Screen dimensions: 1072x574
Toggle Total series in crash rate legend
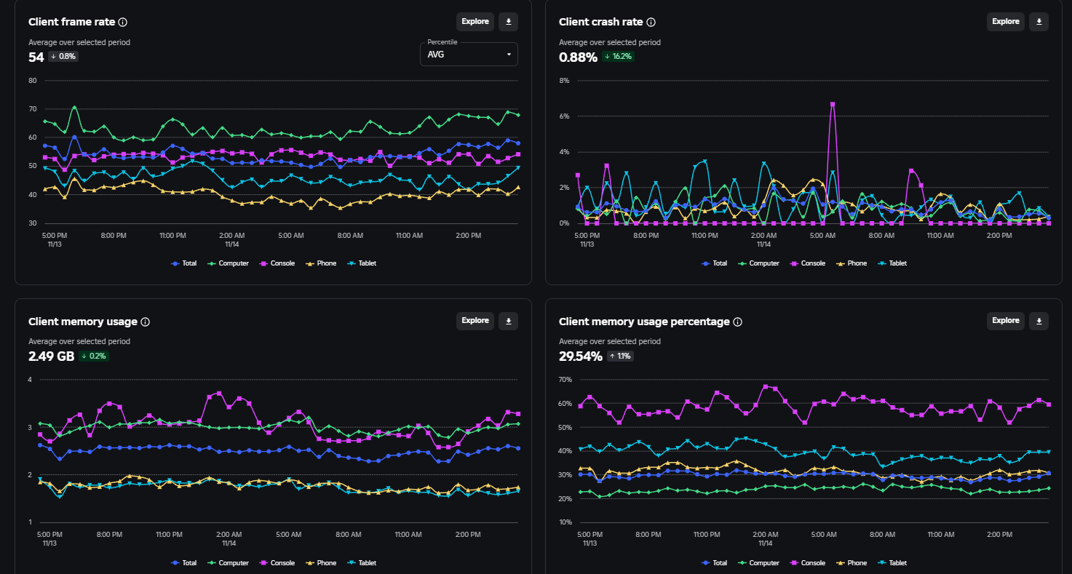point(714,263)
